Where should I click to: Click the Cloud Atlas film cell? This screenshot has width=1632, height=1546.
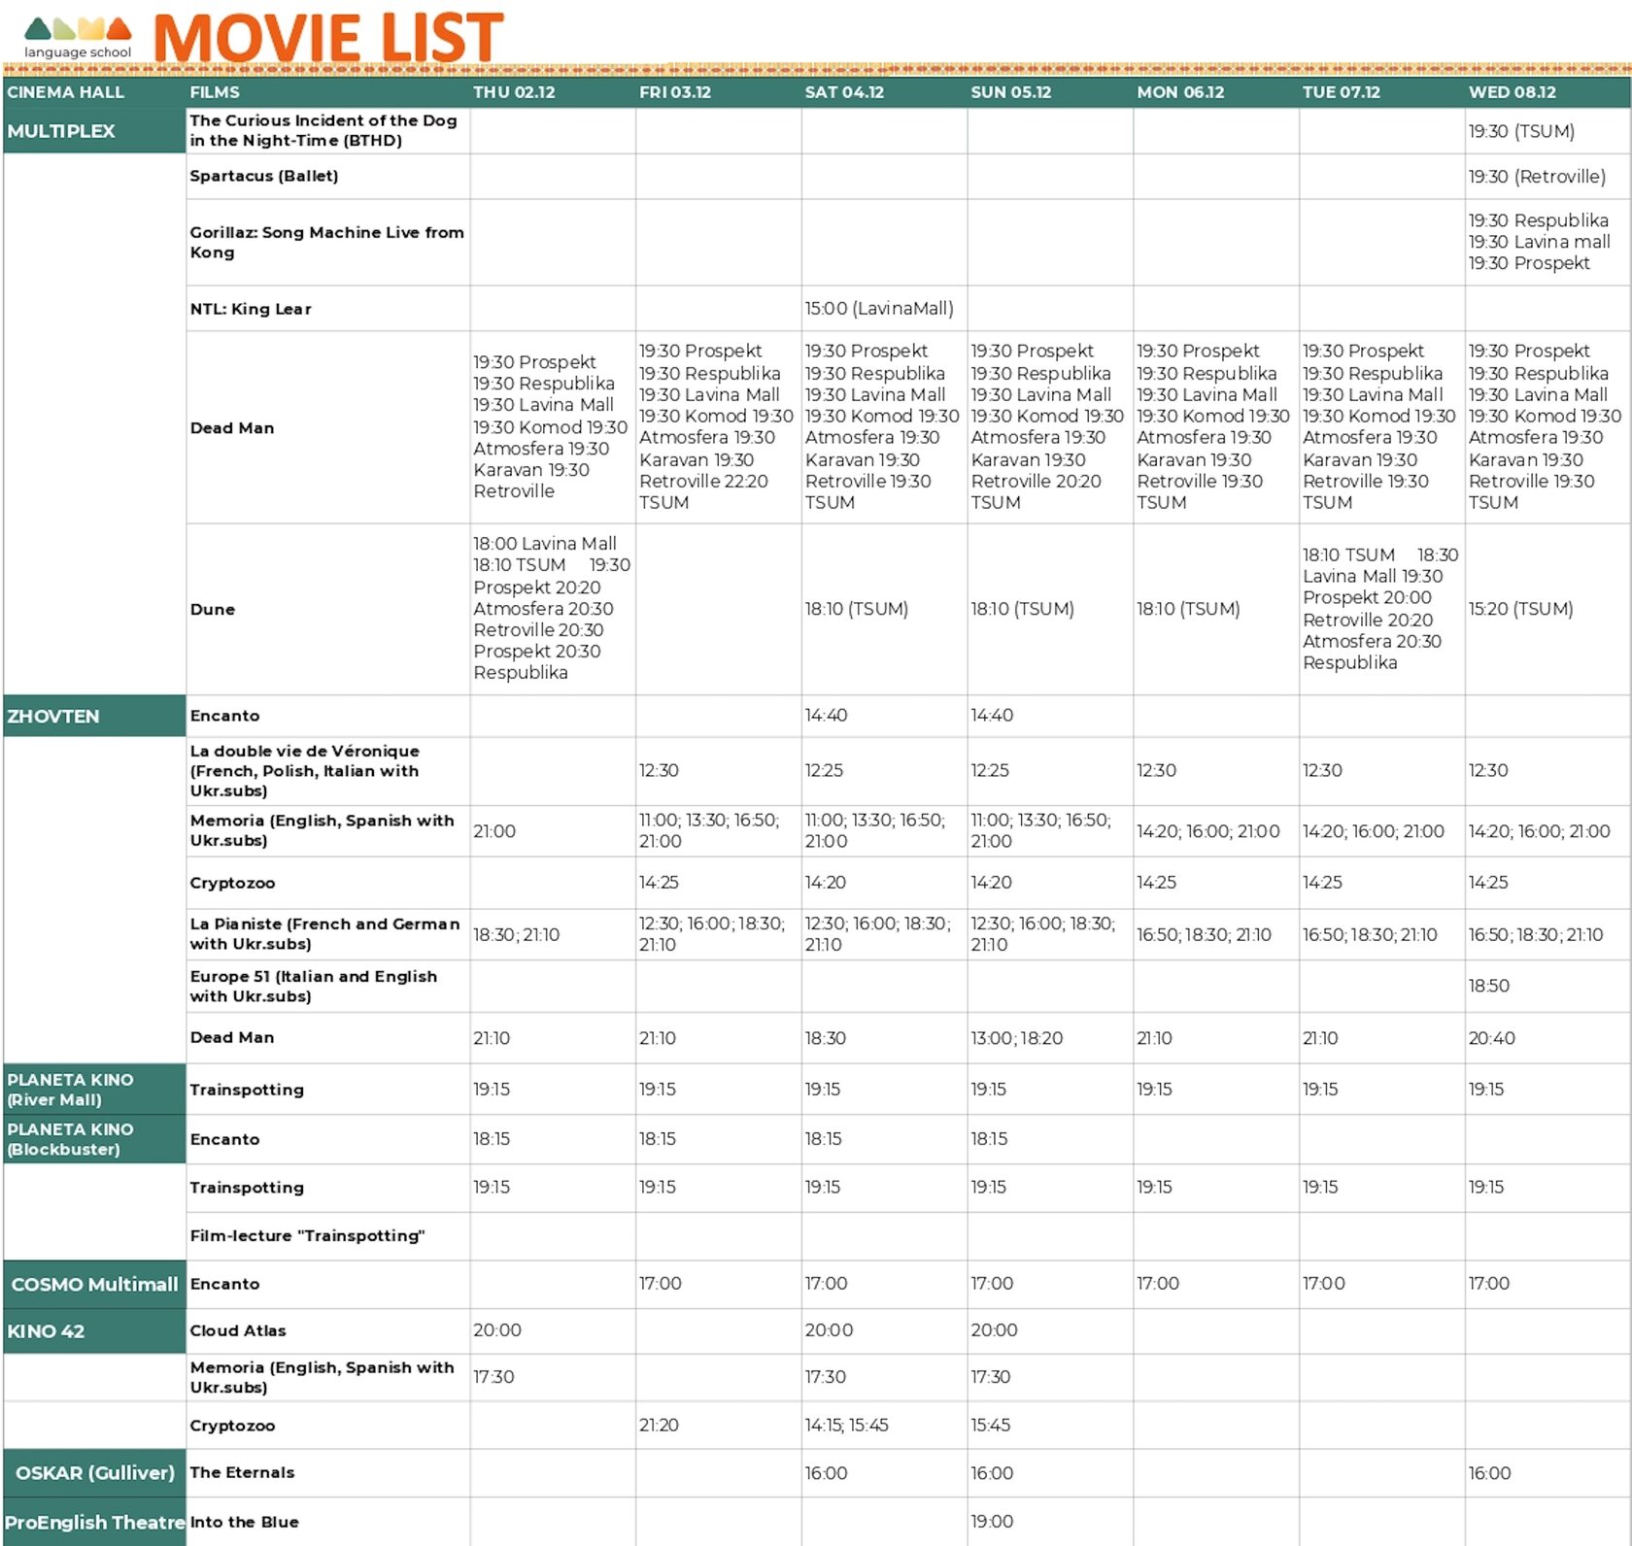click(x=327, y=1330)
